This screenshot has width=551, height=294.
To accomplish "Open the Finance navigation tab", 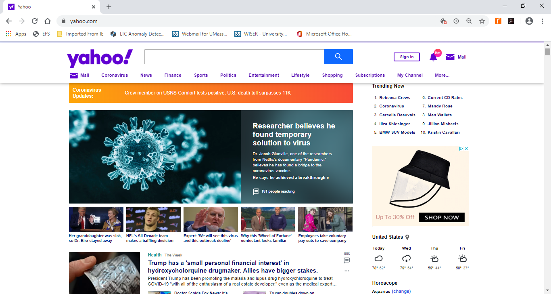I will pos(173,75).
